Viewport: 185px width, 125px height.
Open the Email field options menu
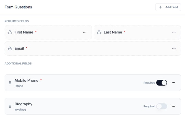[x=174, y=48]
